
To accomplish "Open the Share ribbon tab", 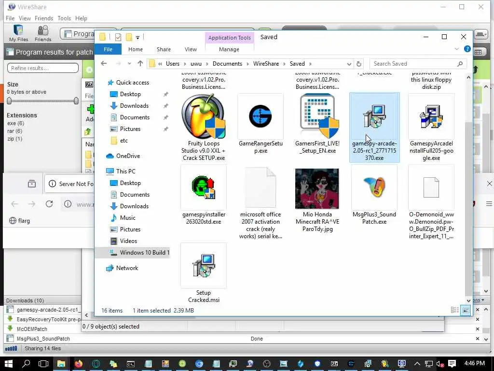I will pos(164,49).
